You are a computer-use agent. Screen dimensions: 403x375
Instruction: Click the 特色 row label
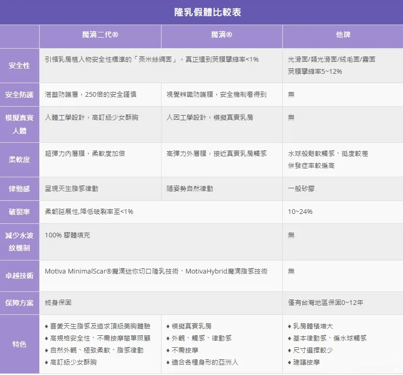pyautogui.click(x=19, y=344)
